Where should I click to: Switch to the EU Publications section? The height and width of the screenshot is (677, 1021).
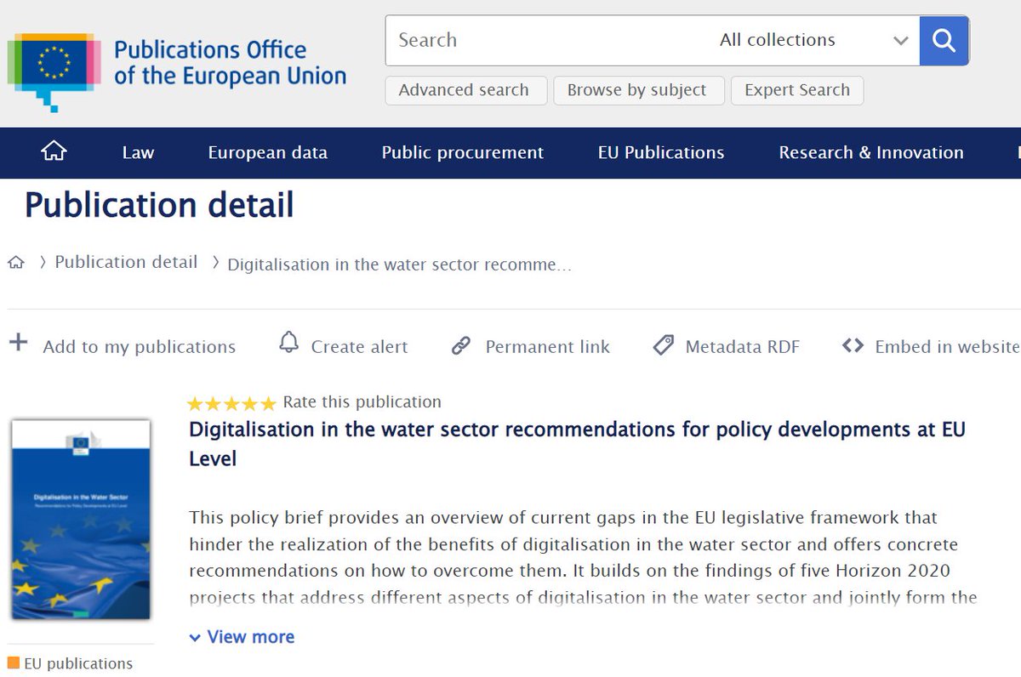coord(661,153)
